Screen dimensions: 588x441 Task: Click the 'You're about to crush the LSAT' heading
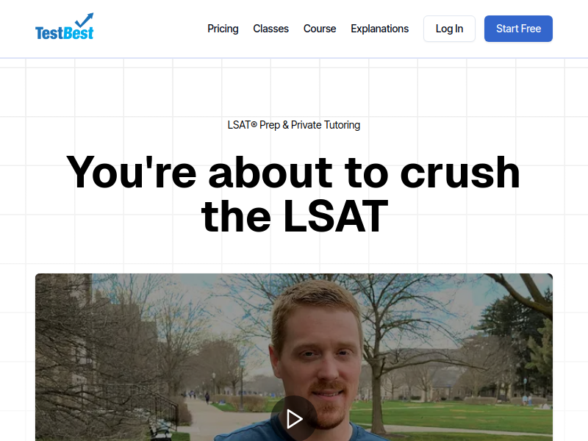294,194
